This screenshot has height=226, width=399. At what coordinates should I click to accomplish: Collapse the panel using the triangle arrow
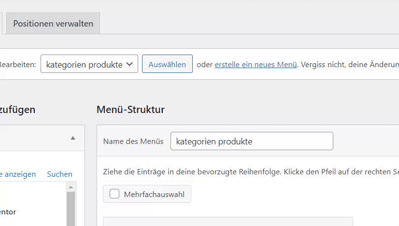[x=73, y=138]
